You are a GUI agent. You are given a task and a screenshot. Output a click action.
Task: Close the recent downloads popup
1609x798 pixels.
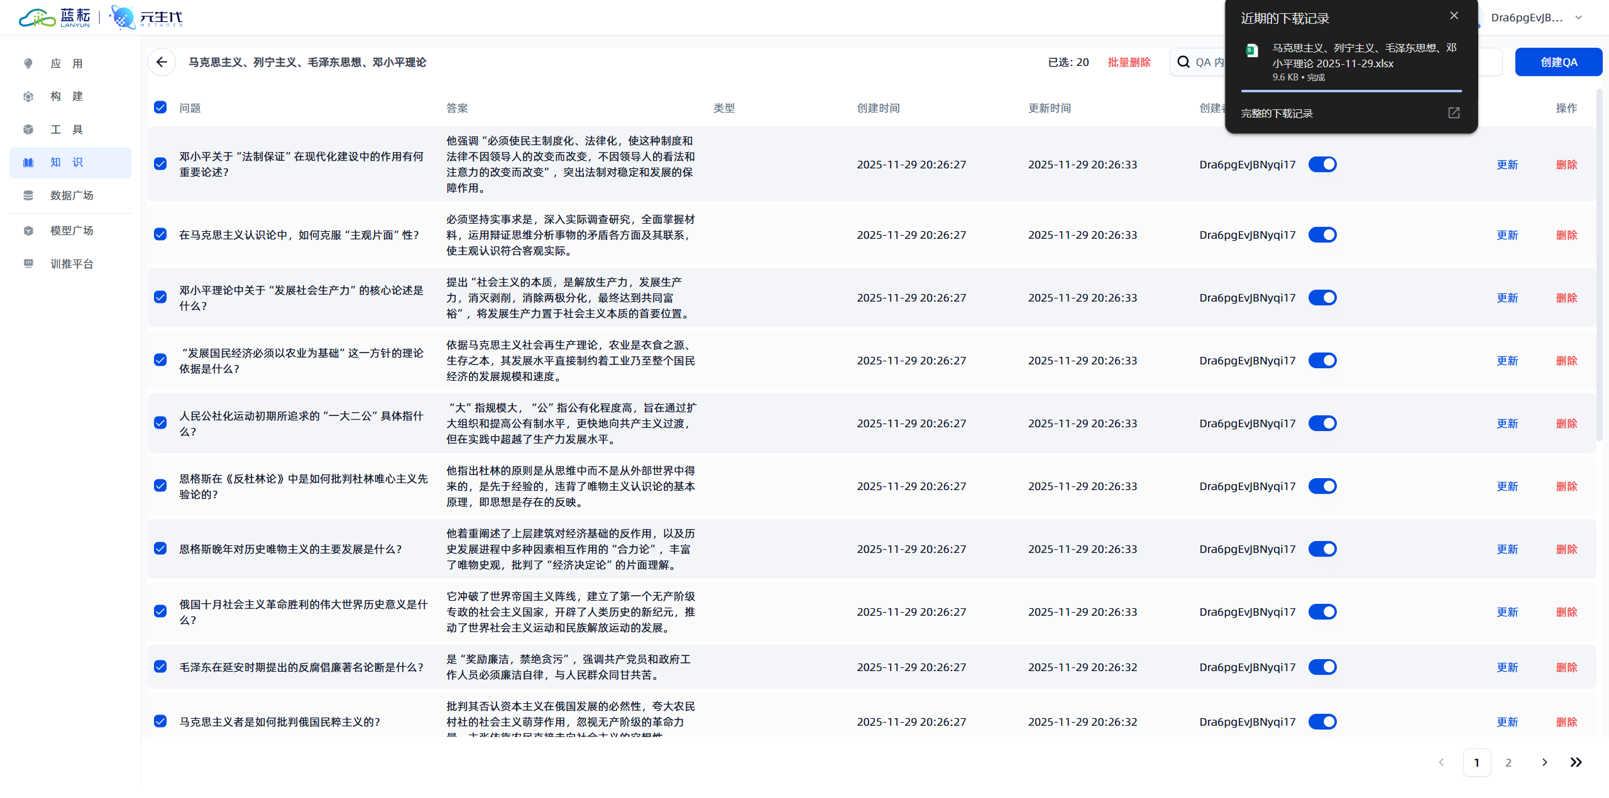tap(1454, 16)
